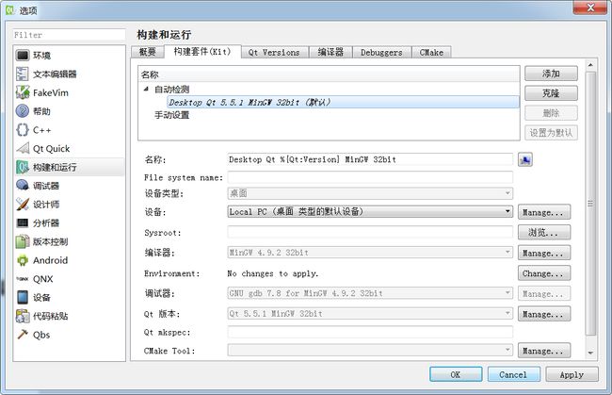
Task: Click the 名称 kit name input field
Action: (x=370, y=159)
